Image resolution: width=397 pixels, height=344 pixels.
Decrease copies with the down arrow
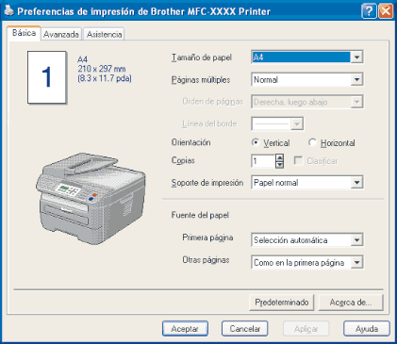(279, 165)
